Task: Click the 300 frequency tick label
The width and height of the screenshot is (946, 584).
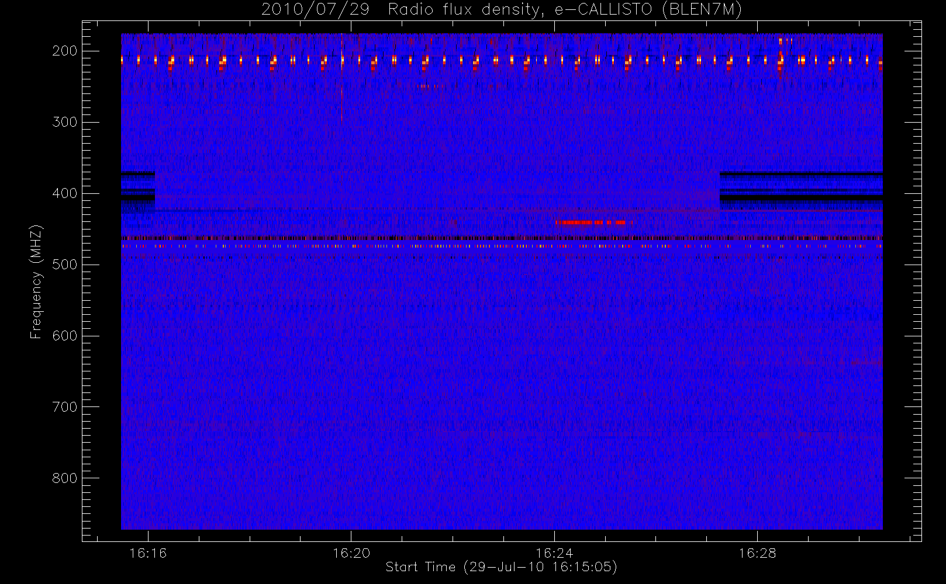Action: click(x=65, y=122)
